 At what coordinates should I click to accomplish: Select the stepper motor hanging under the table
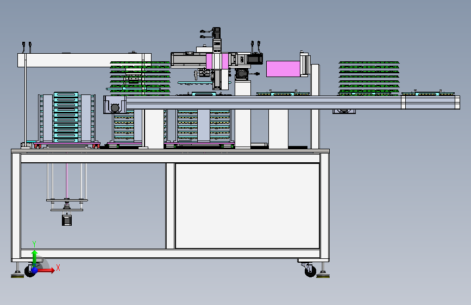point(67,219)
